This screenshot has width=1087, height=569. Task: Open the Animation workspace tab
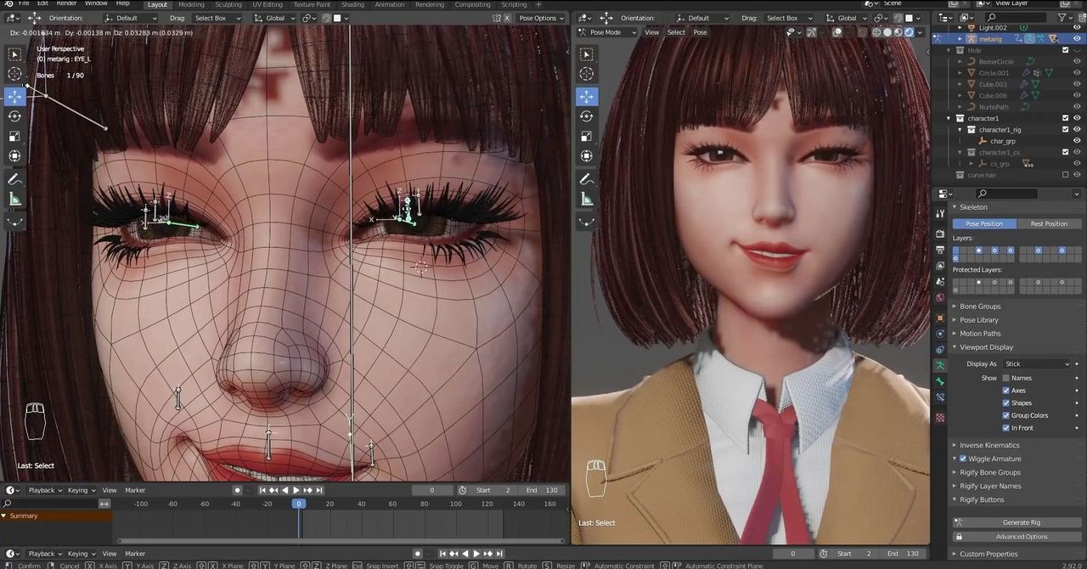(x=390, y=4)
